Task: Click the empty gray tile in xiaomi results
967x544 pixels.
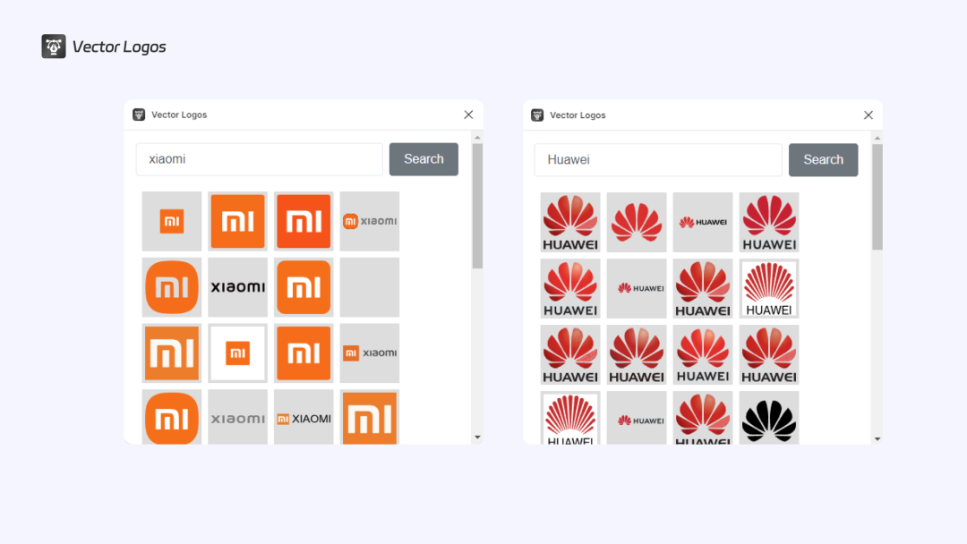Action: click(x=370, y=287)
